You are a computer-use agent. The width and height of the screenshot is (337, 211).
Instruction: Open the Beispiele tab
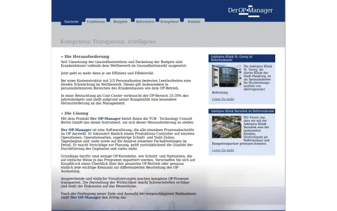tap(120, 21)
